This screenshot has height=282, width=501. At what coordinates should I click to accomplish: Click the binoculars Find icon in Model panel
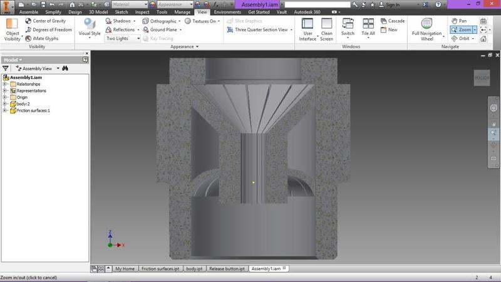pos(65,68)
